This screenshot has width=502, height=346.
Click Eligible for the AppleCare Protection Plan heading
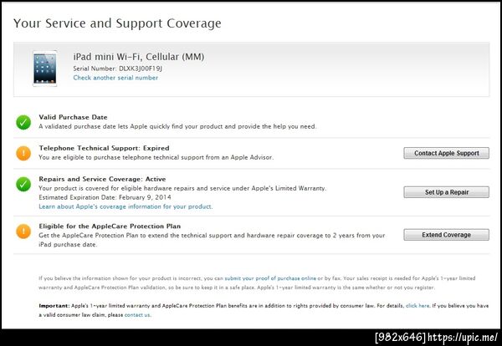point(110,226)
